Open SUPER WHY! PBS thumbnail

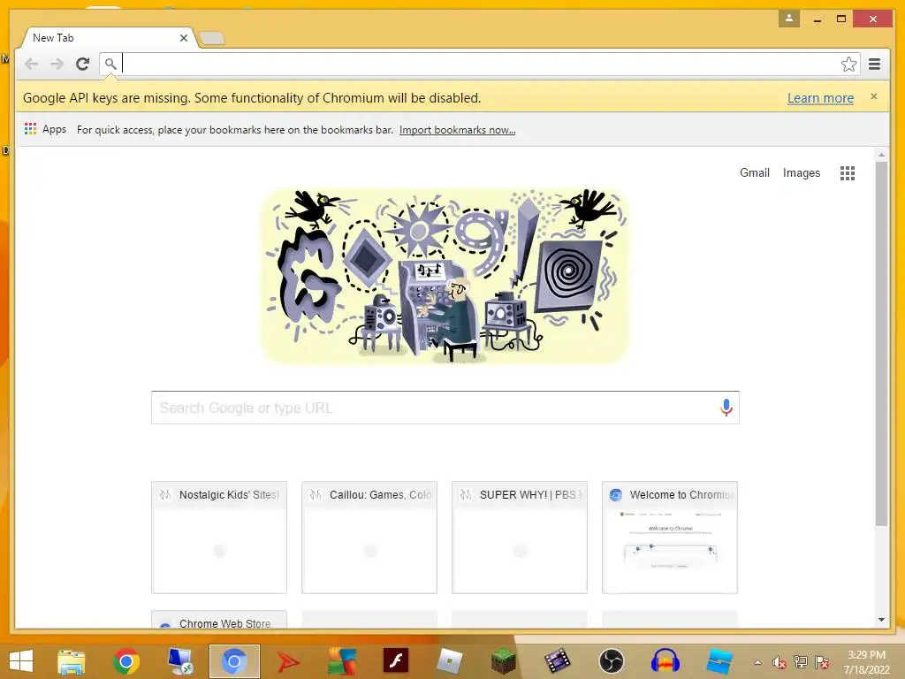(x=520, y=537)
